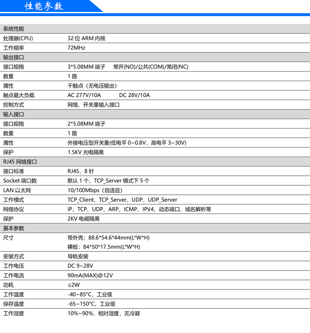Select 10%~90%，相对湿度，无冷凝 value
The height and width of the screenshot is (333, 310).
tap(104, 314)
